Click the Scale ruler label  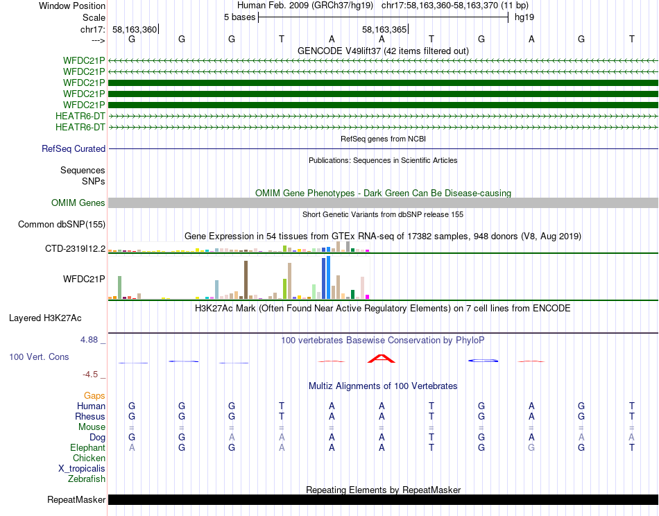[x=94, y=17]
